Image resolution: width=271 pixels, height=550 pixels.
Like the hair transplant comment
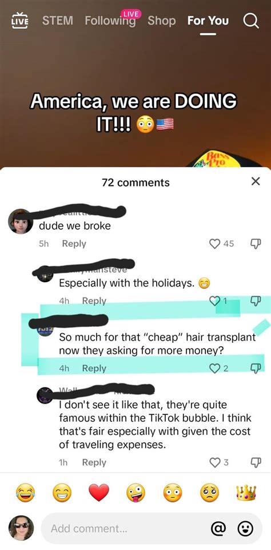[214, 369]
